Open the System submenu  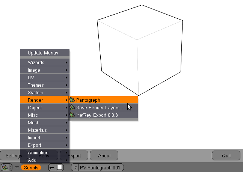pos(45,92)
